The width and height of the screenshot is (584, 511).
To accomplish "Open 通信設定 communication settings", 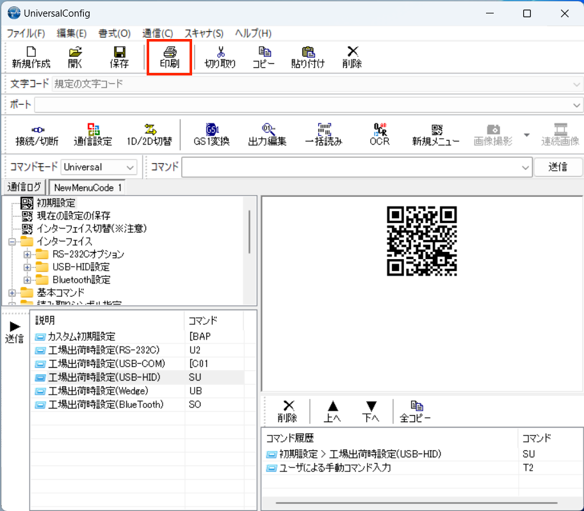I will click(93, 134).
